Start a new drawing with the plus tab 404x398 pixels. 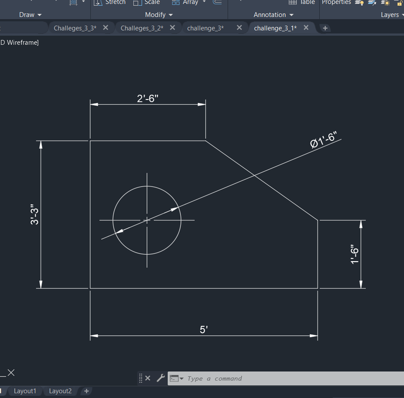pyautogui.click(x=325, y=28)
